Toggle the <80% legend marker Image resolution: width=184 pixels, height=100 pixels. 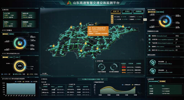click(x=2, y=74)
